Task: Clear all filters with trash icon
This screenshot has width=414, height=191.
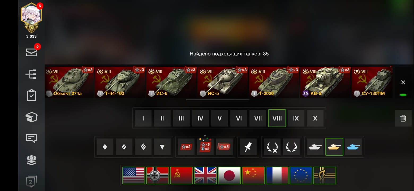Action: point(403,118)
